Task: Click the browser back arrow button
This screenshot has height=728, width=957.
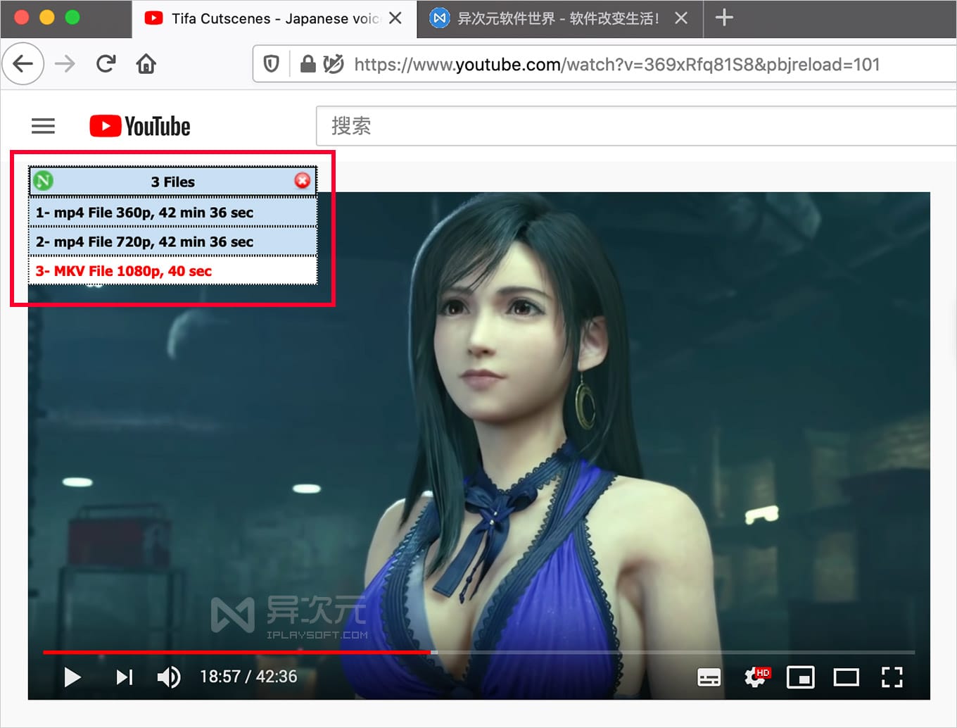Action: (x=23, y=64)
